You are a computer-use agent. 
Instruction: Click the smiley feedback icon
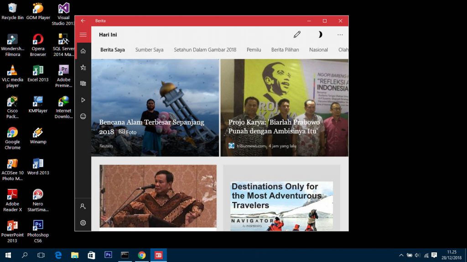(x=83, y=116)
